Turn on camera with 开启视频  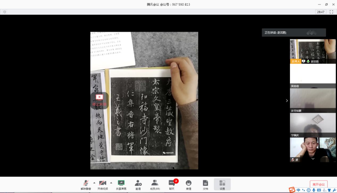102,184
